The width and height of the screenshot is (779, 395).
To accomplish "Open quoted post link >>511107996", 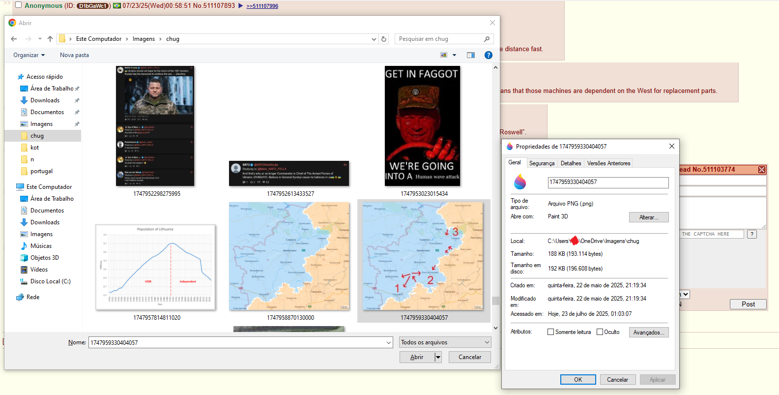I will pyautogui.click(x=262, y=6).
